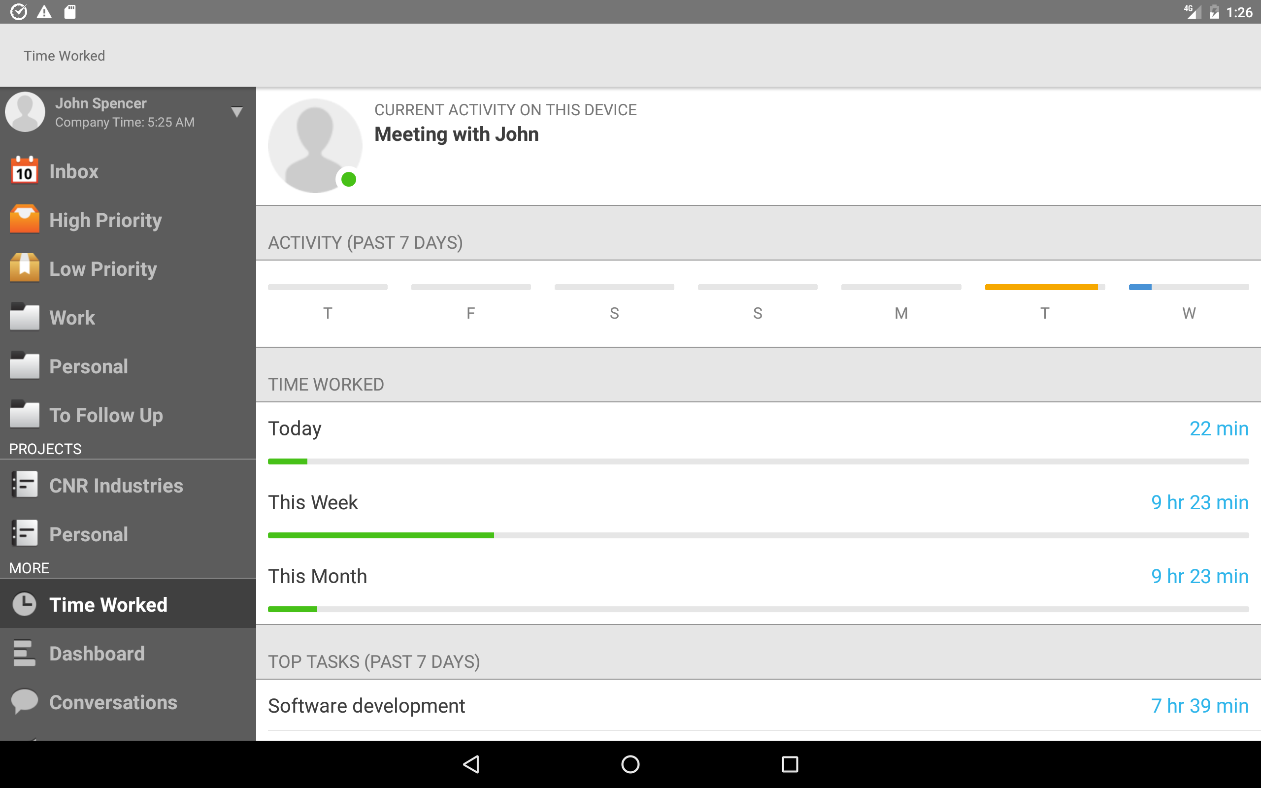Viewport: 1261px width, 788px height.
Task: Click the Low Priority bookmark box icon
Action: (25, 268)
